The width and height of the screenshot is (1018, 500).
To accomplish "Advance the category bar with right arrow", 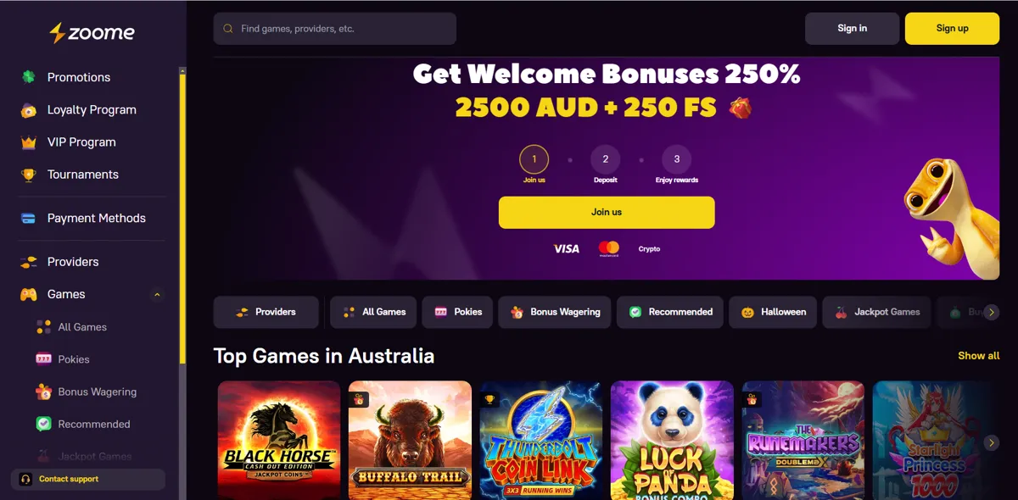I will (991, 312).
